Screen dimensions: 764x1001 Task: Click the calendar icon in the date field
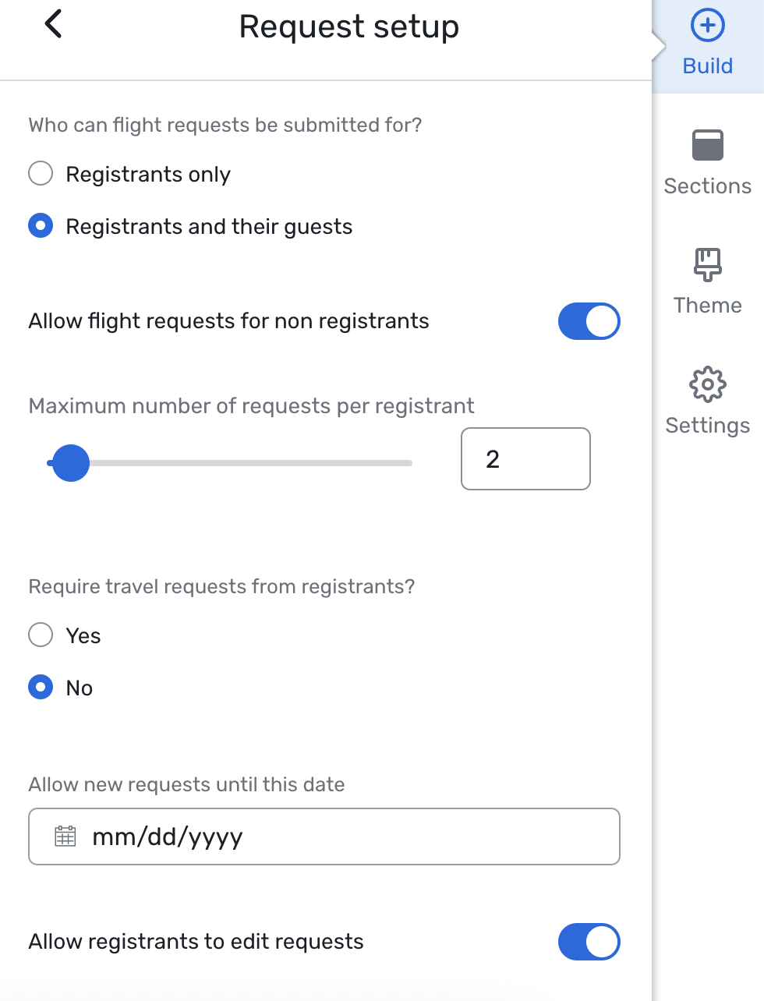65,837
